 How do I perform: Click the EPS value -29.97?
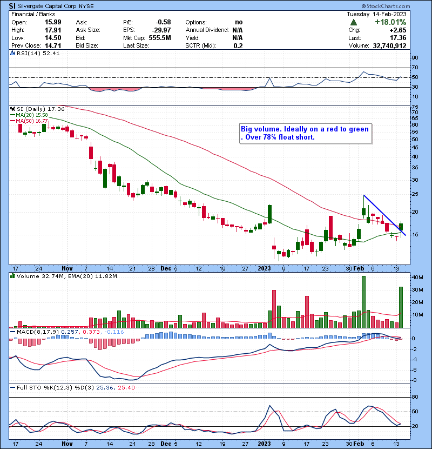(x=161, y=30)
